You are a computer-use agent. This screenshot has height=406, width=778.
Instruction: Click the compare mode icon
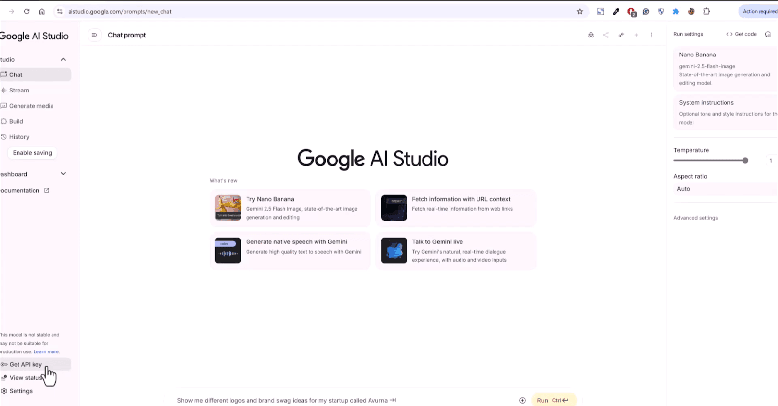pos(621,35)
